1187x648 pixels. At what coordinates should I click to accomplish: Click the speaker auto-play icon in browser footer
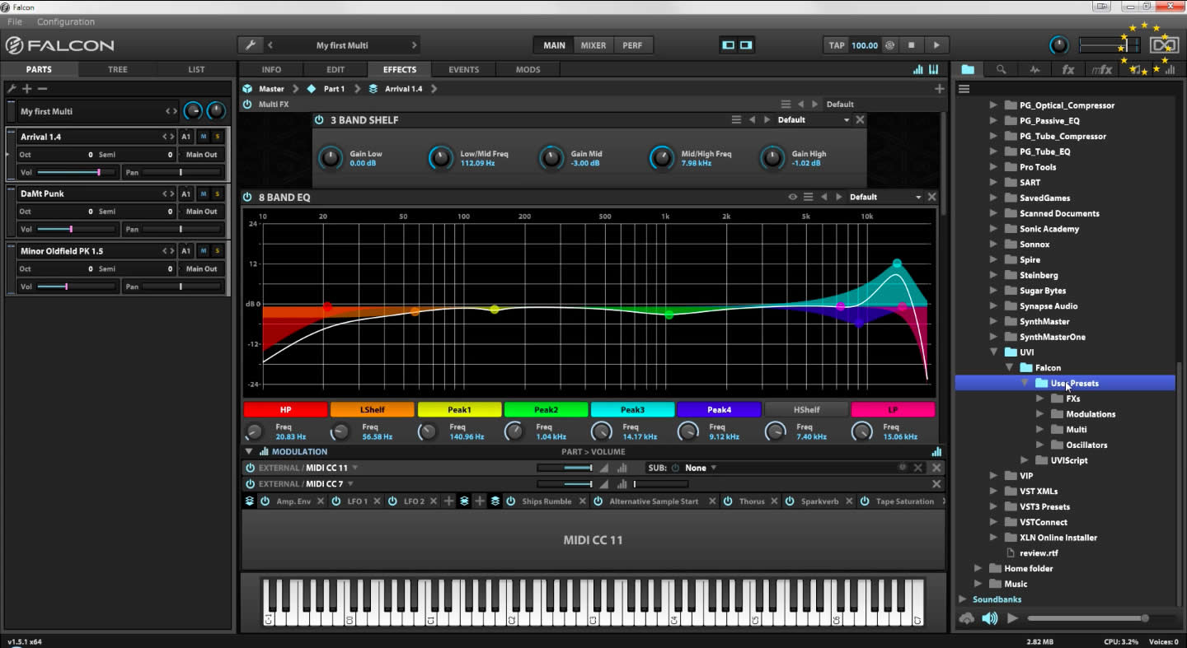[990, 618]
